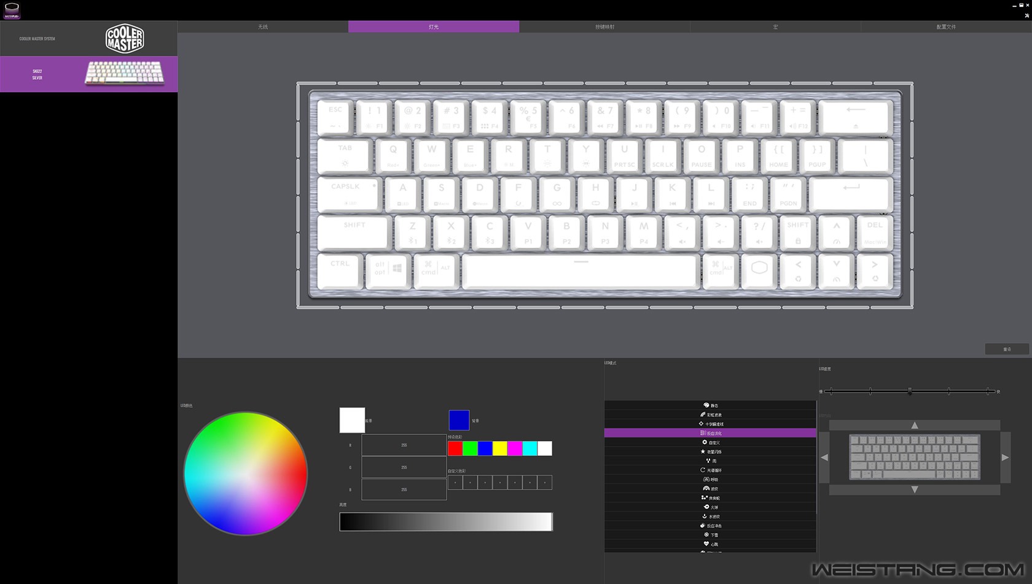The width and height of the screenshot is (1032, 584).
Task: Select the ripple arc LED mode
Action: pyautogui.click(x=710, y=488)
